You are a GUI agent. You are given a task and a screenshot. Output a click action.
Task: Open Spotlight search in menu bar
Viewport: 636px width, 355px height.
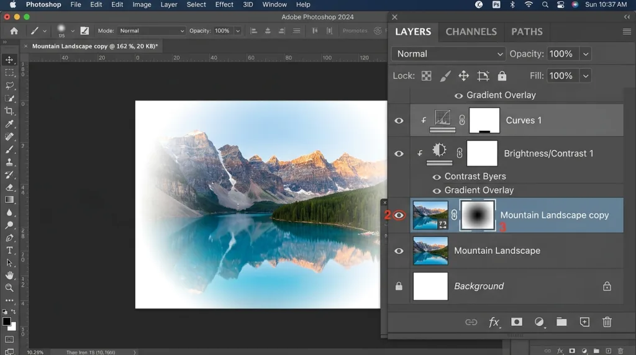click(x=545, y=4)
